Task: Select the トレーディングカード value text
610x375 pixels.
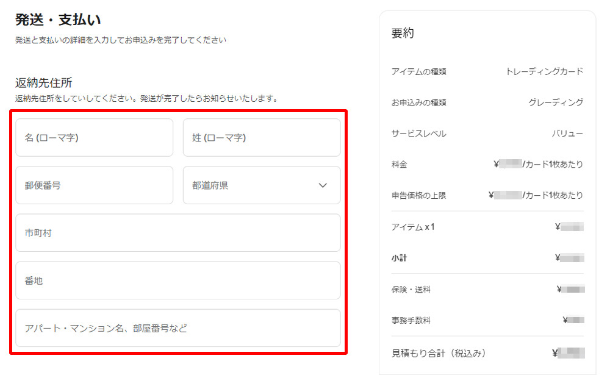Action: (544, 71)
